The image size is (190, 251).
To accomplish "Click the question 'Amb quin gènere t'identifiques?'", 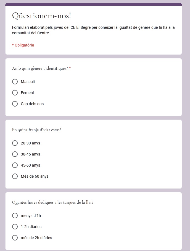I will pos(40,68).
